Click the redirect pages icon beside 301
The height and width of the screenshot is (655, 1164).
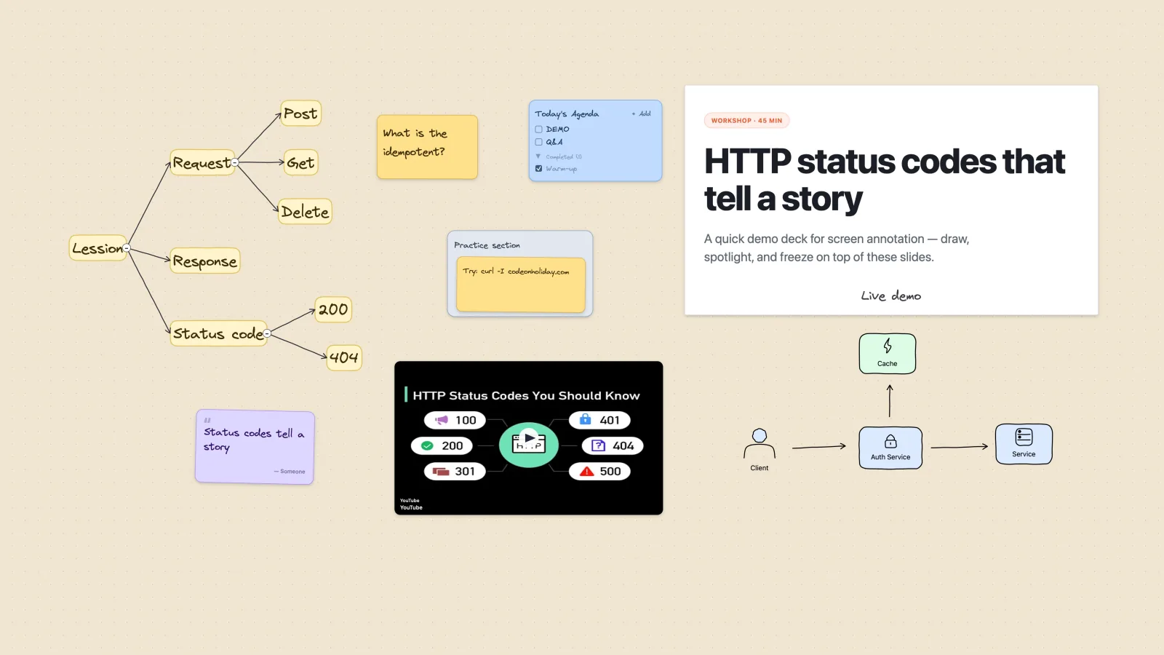click(441, 472)
